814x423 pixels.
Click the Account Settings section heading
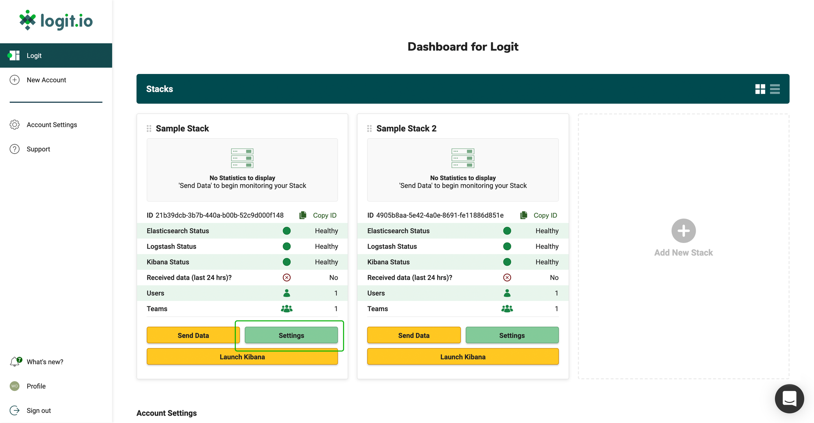(166, 413)
